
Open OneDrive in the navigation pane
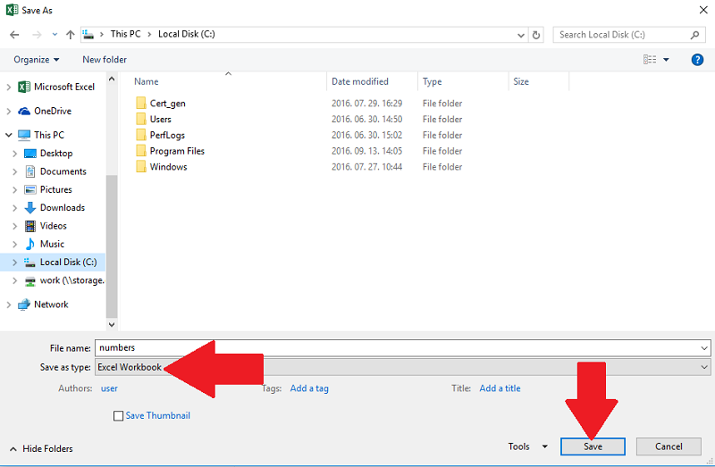[x=52, y=111]
